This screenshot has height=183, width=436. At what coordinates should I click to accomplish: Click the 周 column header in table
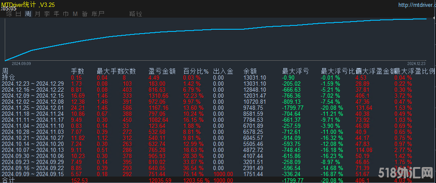pos(5,71)
